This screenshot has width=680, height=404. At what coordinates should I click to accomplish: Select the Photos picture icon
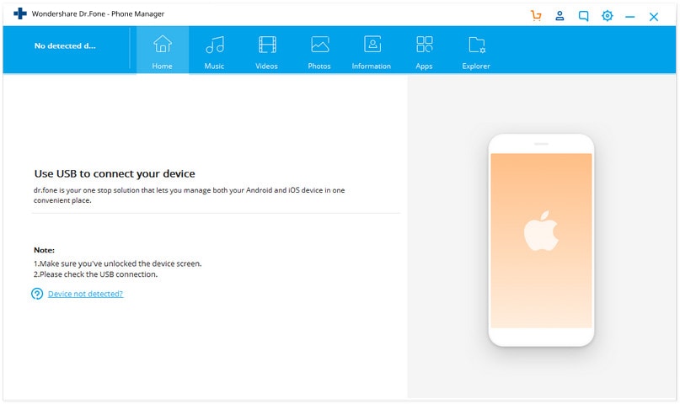[319, 44]
